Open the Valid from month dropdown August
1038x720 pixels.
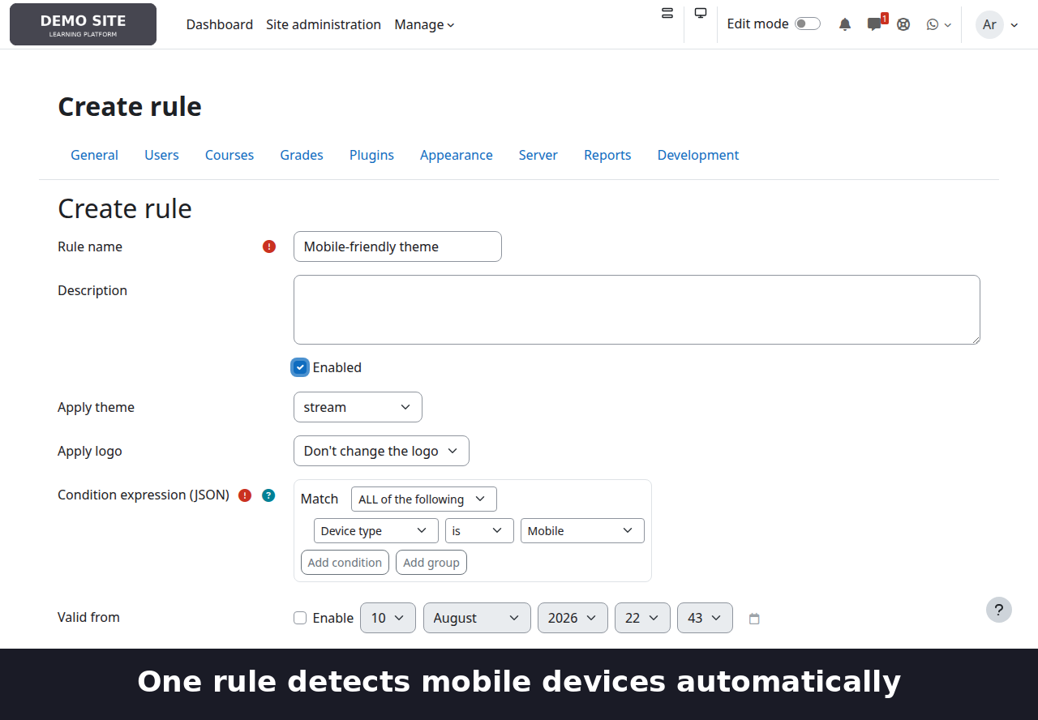pyautogui.click(x=477, y=618)
